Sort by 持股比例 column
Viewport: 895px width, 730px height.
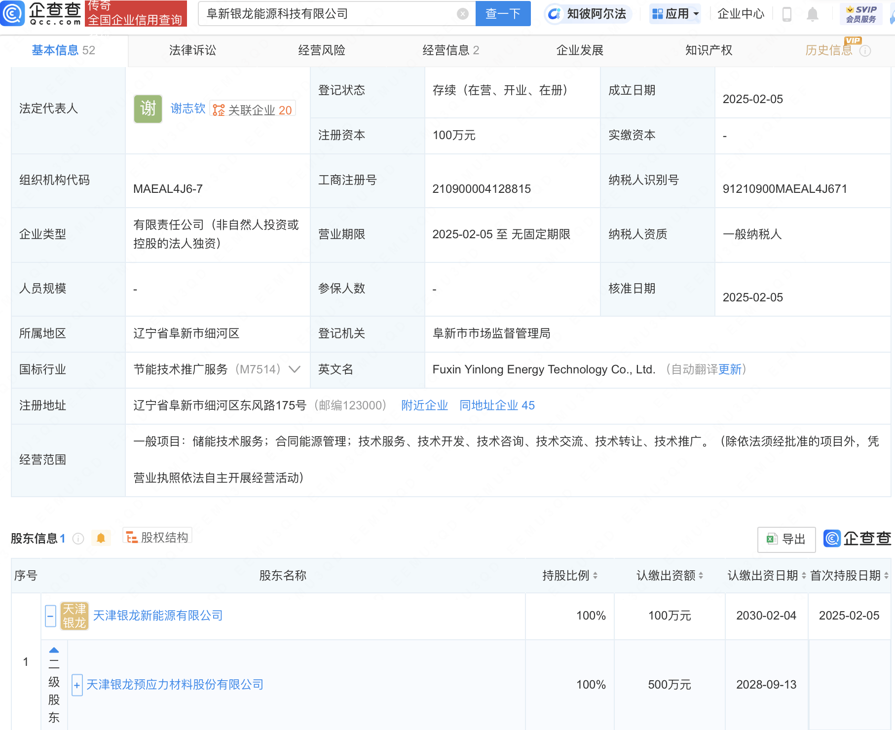pos(570,576)
